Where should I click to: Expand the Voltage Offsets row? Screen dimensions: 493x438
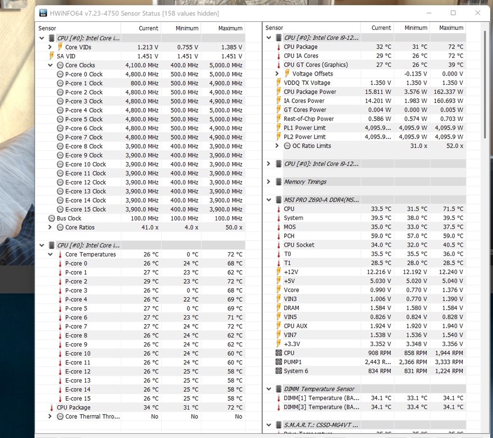click(277, 74)
